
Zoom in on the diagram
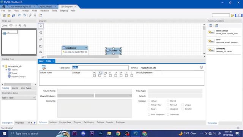click(20, 25)
